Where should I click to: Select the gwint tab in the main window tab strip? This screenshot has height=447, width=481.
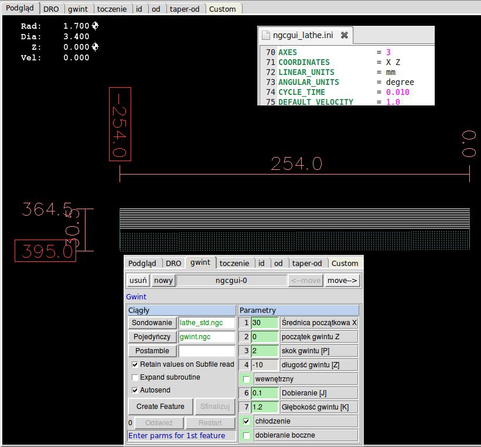[77, 9]
